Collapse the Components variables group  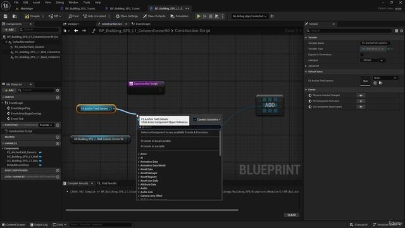3,148
